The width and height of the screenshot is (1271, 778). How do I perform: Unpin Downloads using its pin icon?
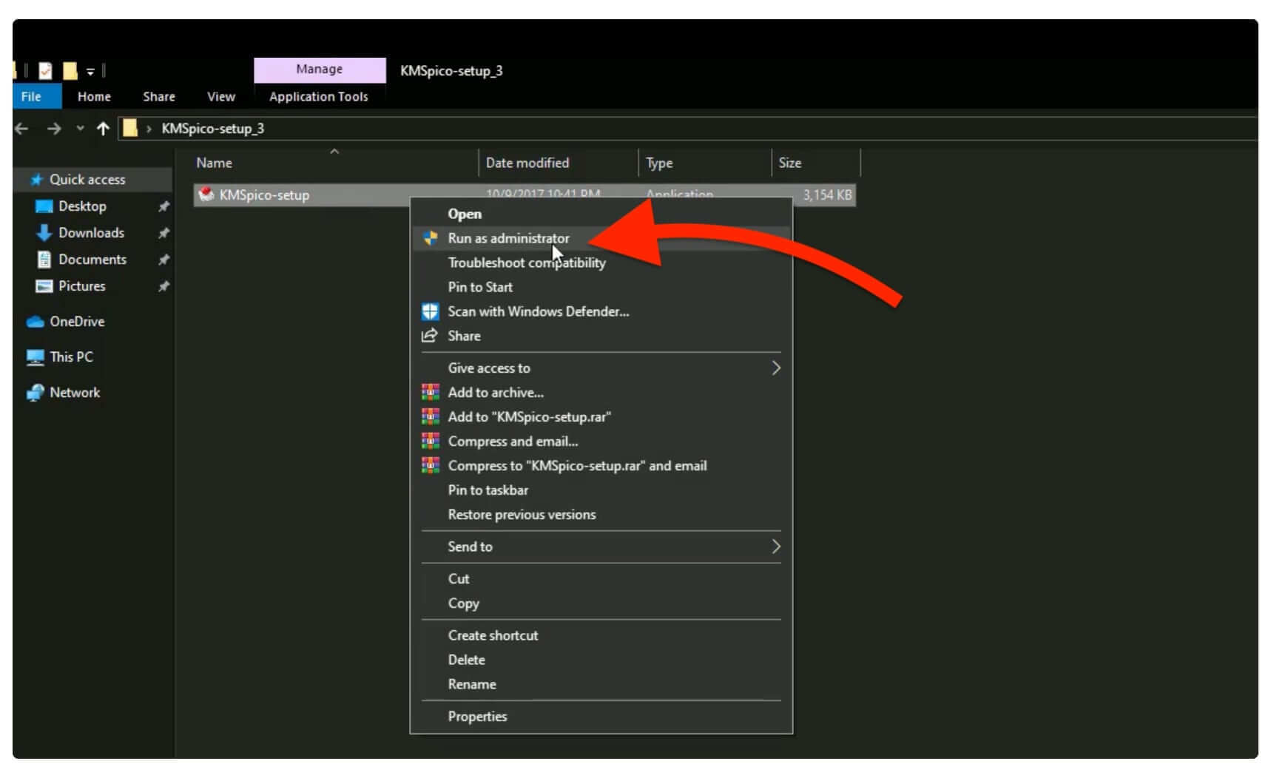pyautogui.click(x=163, y=233)
